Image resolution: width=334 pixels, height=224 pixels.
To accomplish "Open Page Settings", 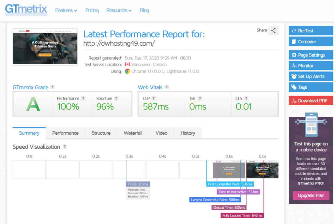I will tap(311, 55).
